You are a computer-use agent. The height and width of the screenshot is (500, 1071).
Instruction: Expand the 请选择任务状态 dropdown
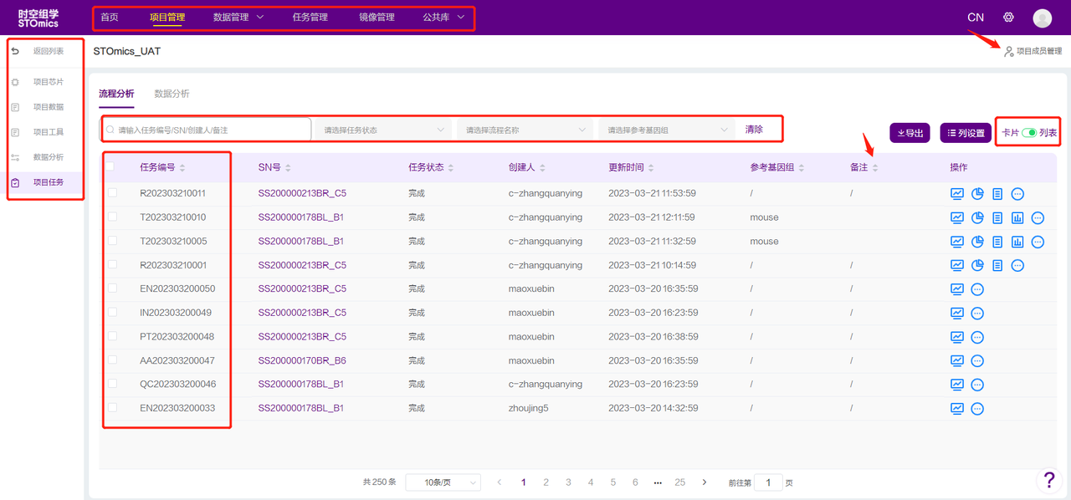click(x=383, y=130)
